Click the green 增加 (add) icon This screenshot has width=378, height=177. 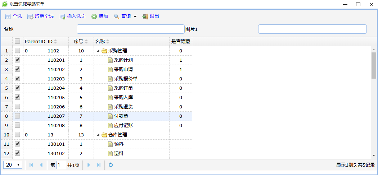click(94, 17)
